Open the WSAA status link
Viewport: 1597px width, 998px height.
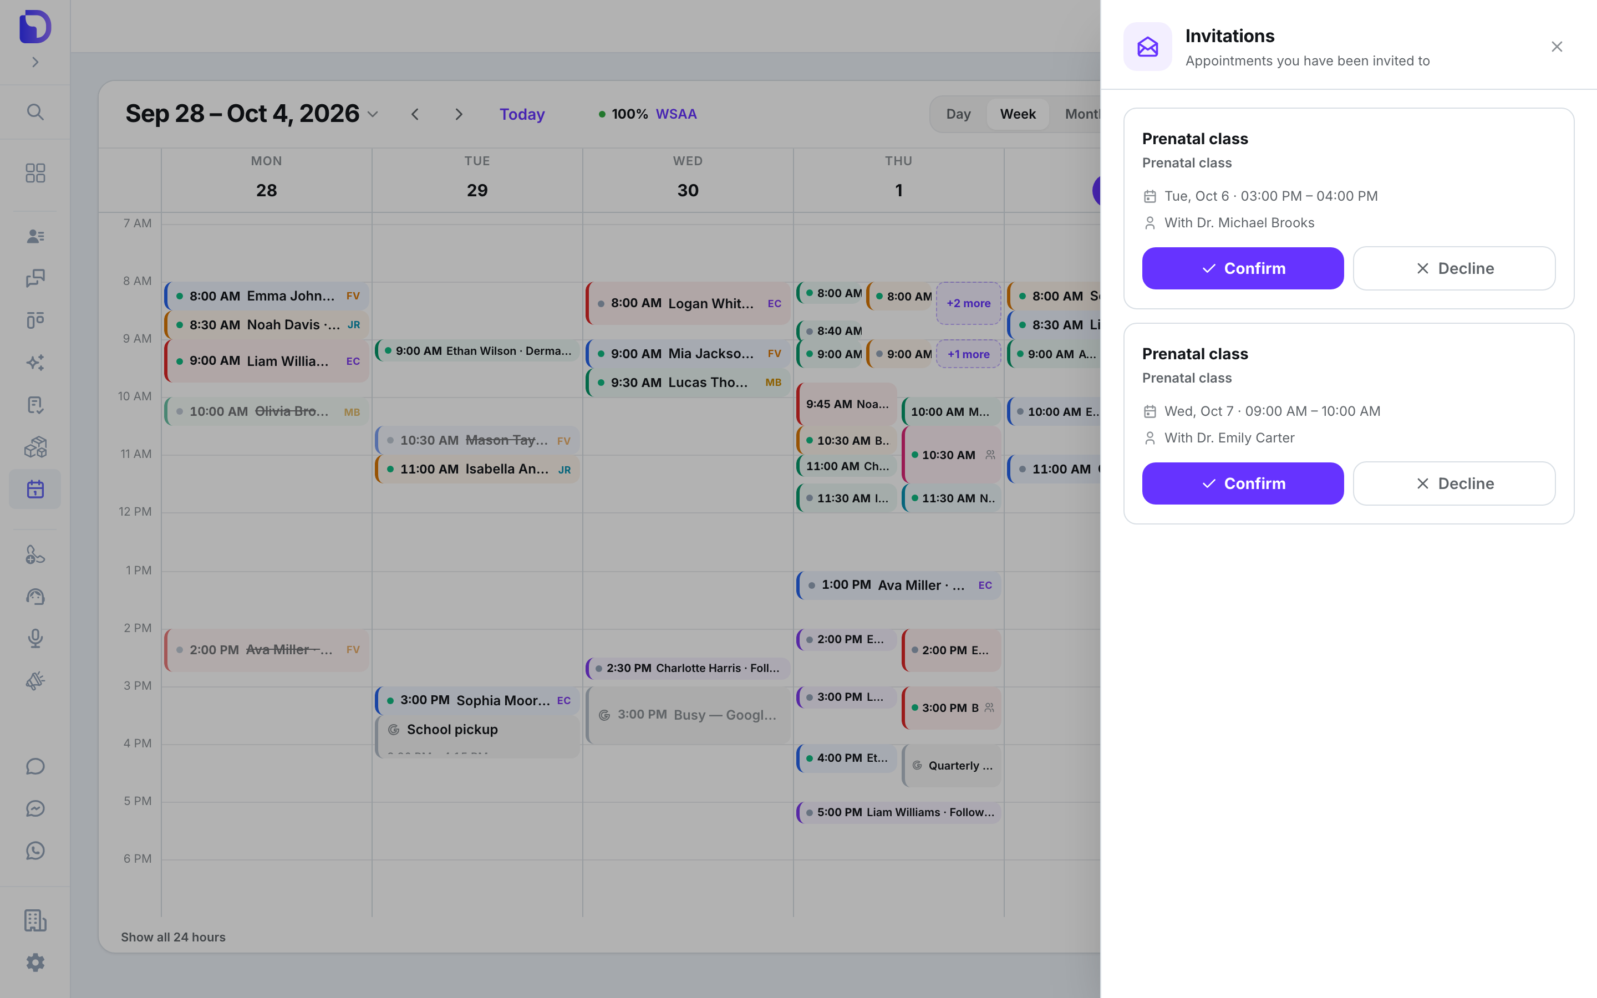click(676, 114)
